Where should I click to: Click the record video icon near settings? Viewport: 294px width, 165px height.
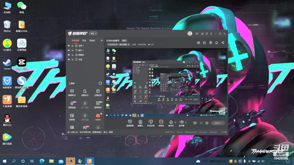pyautogui.click(x=195, y=123)
